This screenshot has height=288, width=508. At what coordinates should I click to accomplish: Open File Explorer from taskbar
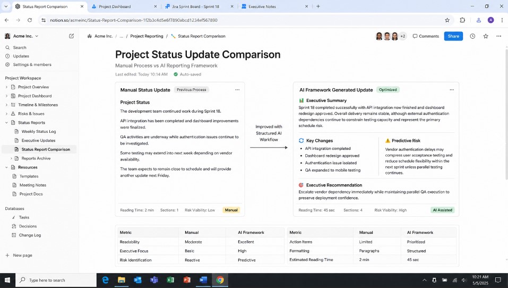(122, 280)
